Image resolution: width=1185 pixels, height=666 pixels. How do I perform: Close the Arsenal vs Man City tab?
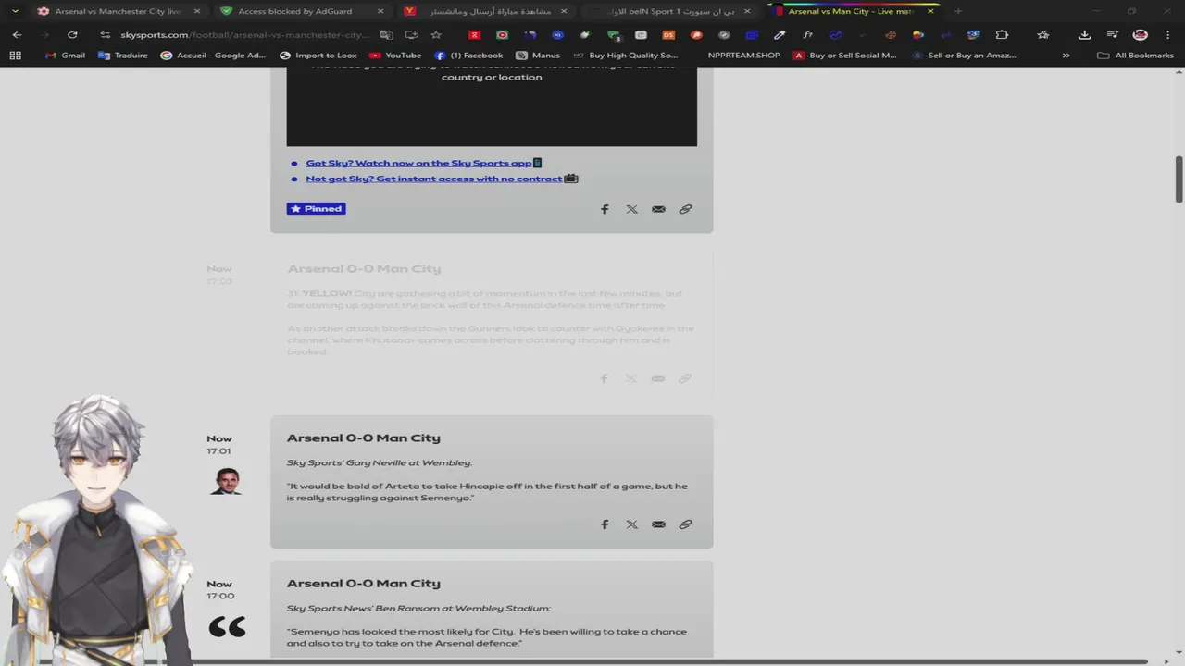coord(930,11)
